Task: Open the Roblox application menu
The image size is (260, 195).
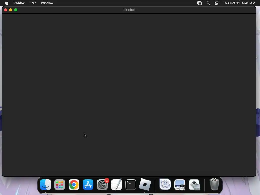Action: (x=19, y=3)
